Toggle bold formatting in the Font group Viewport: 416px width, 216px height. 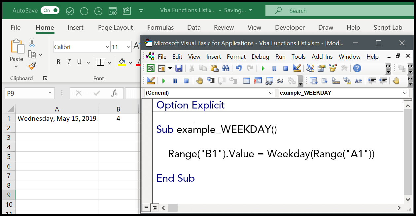[x=58, y=62]
